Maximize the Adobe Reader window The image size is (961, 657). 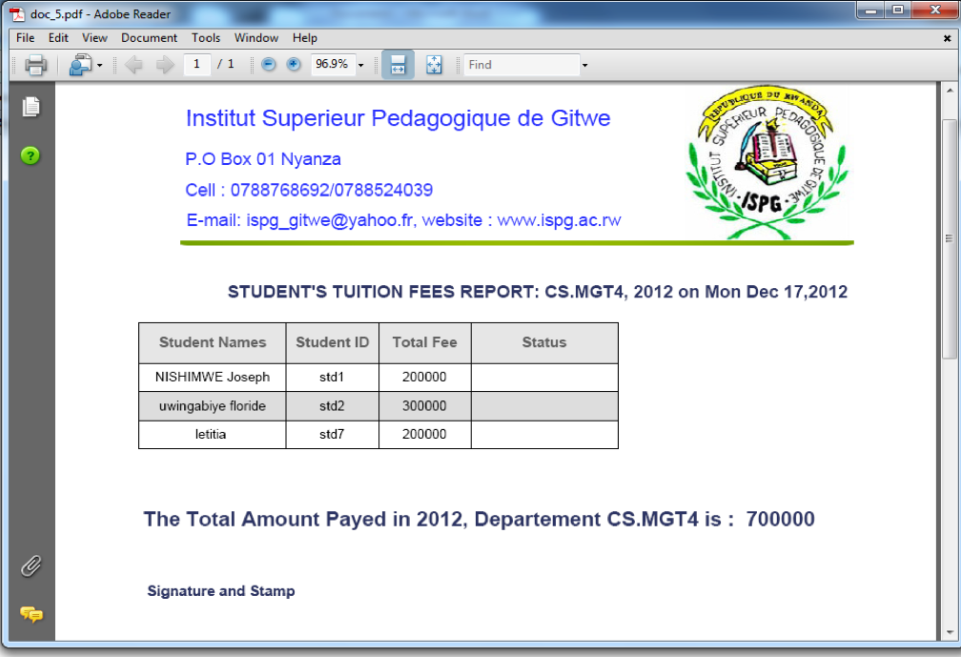pyautogui.click(x=898, y=10)
